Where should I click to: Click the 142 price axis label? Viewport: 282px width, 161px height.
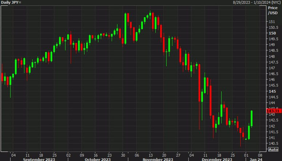(272, 126)
